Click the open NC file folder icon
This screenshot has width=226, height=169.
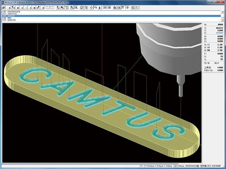4,7
